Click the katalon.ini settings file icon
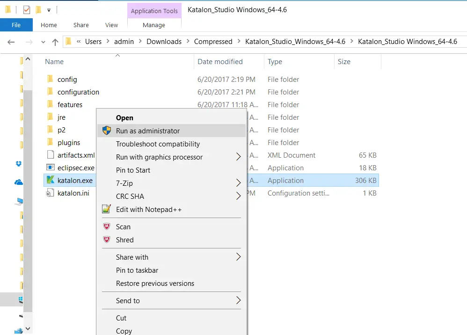 (50, 193)
